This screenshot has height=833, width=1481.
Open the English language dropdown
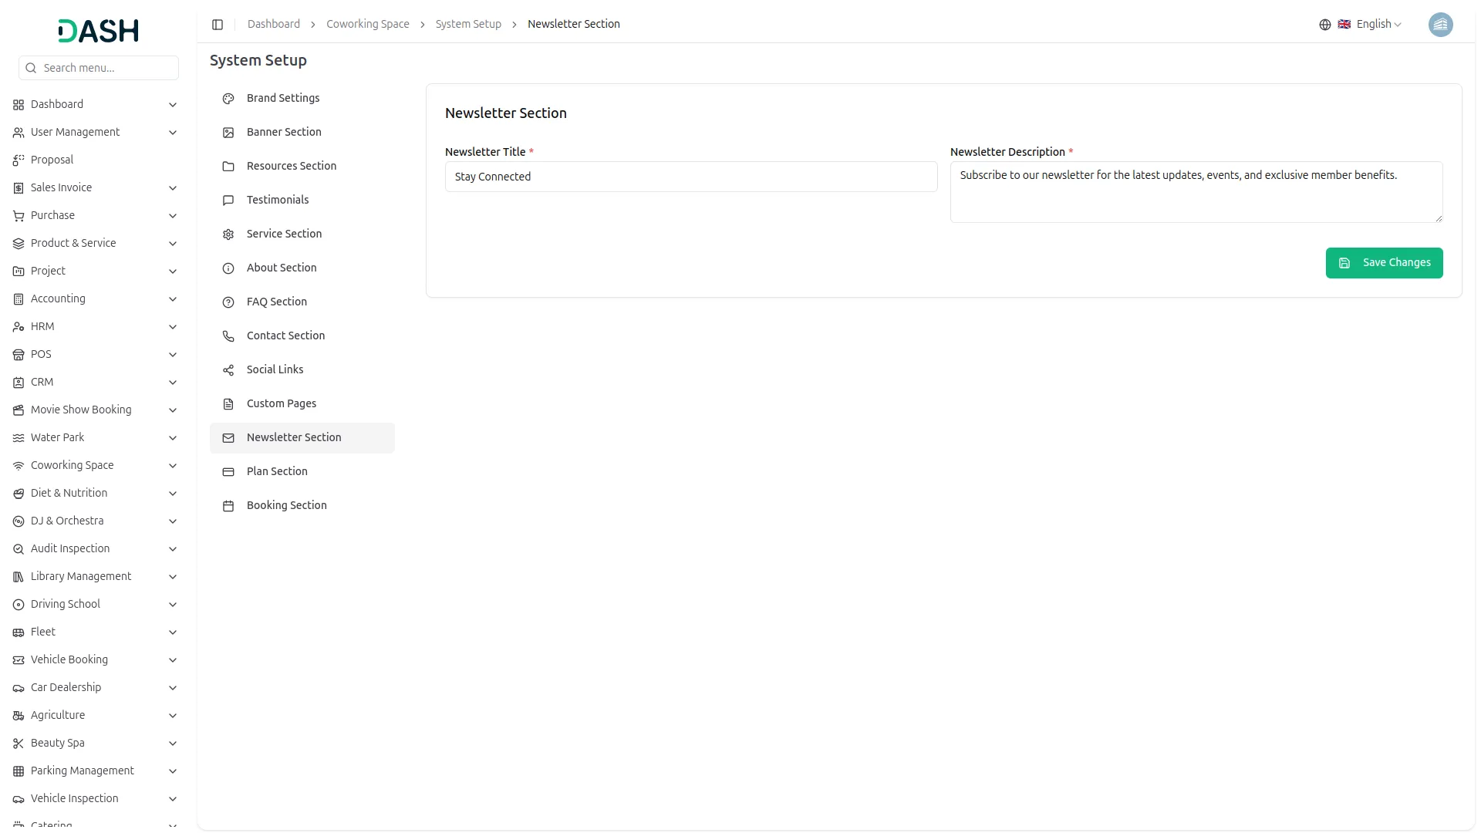[x=1378, y=25]
